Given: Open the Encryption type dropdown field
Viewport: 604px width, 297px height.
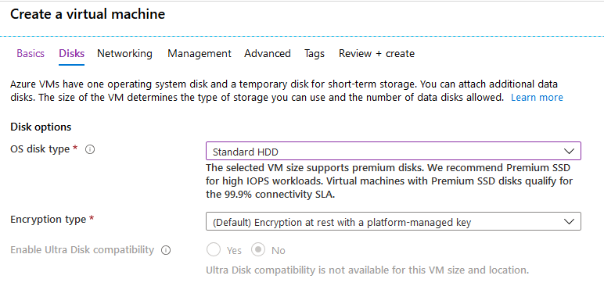Looking at the screenshot, I should [394, 221].
